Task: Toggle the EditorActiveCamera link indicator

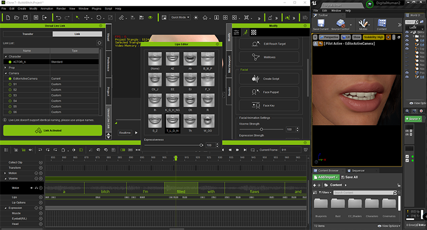Action: (9, 78)
